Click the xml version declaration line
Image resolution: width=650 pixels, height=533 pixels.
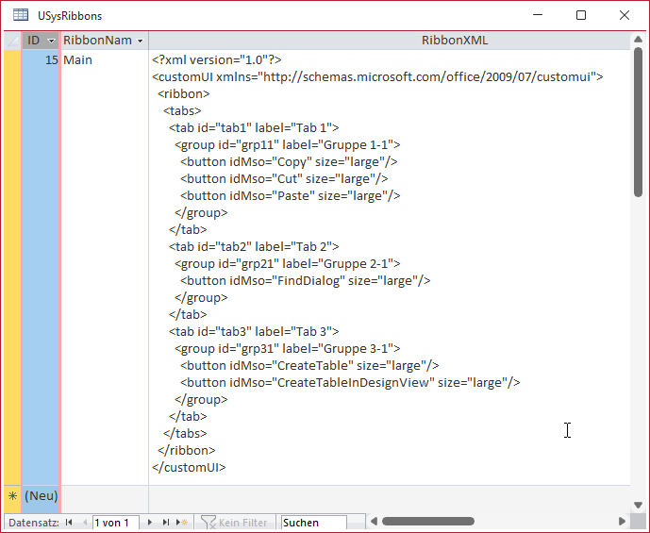(217, 59)
